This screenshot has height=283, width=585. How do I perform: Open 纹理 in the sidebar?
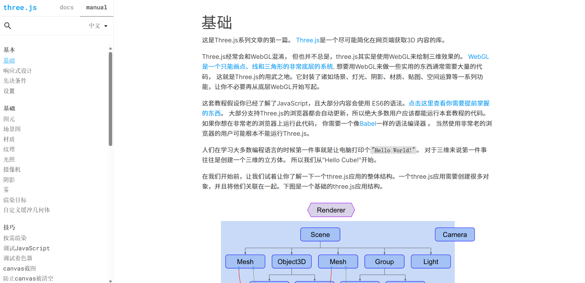click(9, 149)
